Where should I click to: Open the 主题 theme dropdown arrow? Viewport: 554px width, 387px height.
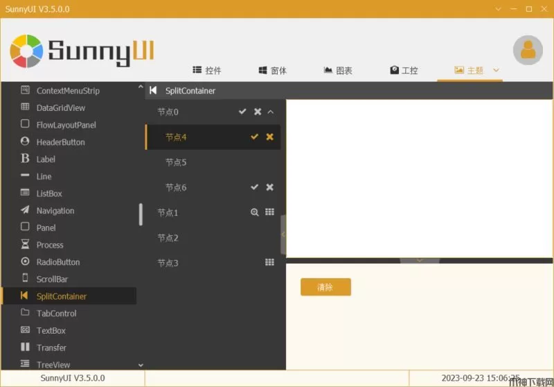(496, 70)
